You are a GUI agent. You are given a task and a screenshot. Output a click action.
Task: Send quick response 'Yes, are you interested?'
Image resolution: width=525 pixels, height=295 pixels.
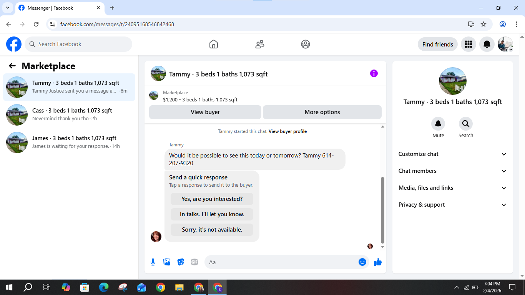(x=212, y=199)
